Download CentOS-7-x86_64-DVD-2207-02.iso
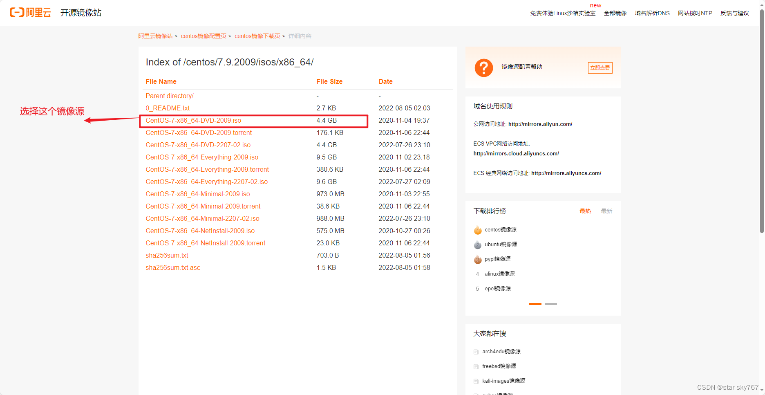The height and width of the screenshot is (395, 765). 198,145
